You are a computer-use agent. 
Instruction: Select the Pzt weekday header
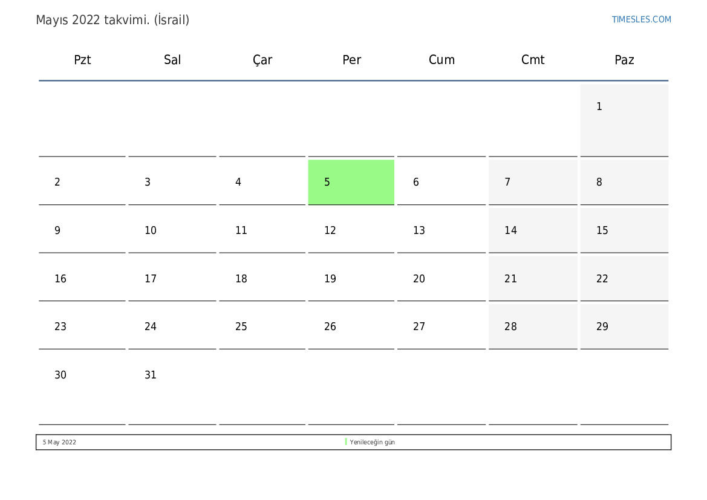coord(82,60)
